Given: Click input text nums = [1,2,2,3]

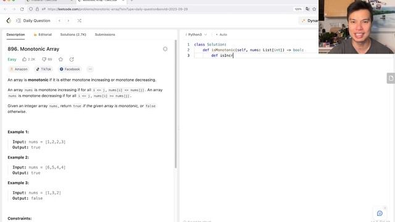Looking at the screenshot, I should (x=47, y=142).
